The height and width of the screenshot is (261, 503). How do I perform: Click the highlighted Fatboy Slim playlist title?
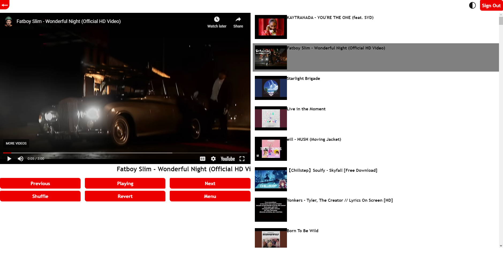pyautogui.click(x=336, y=48)
